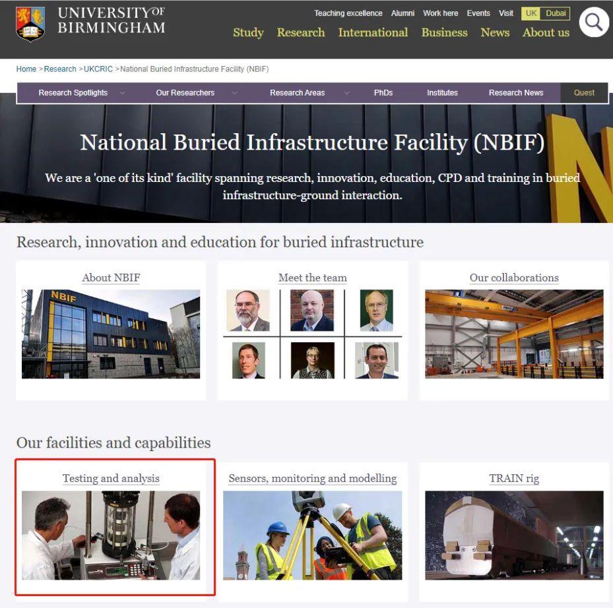Open the Our collaborations heading link
This screenshot has height=608, width=613.
pos(514,278)
